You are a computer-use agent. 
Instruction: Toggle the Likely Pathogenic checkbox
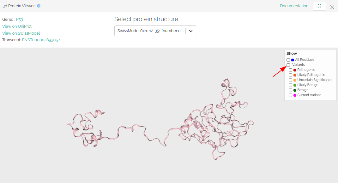click(290, 75)
